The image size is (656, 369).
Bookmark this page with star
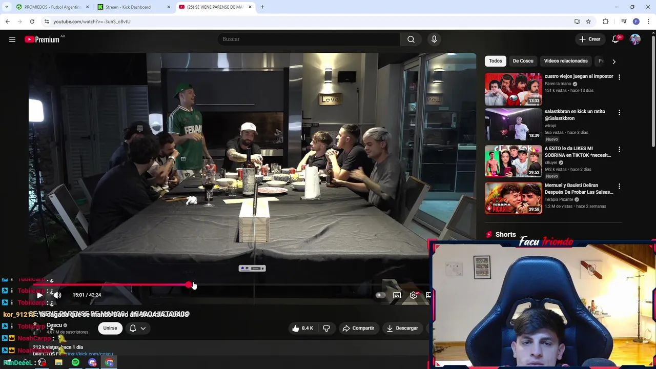tap(588, 22)
